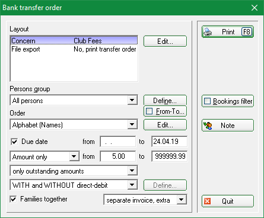Click the Due date to field 24.04.19

pos(169,142)
